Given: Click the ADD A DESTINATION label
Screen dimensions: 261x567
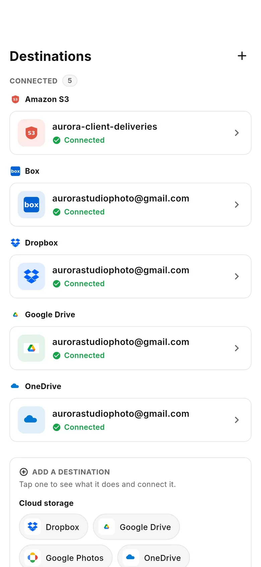Looking at the screenshot, I should [71, 472].
